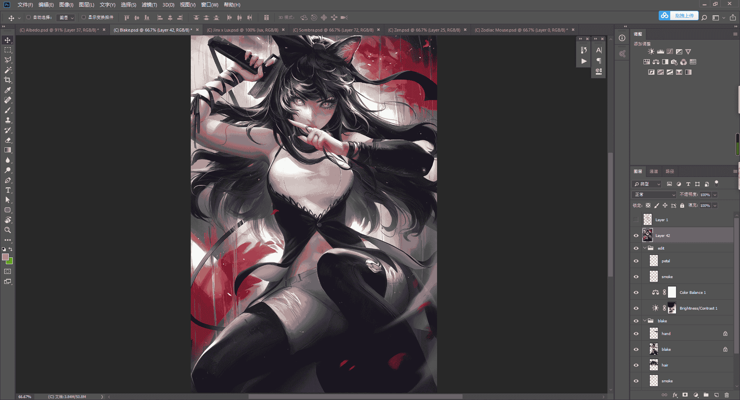Select the Eraser tool
Image resolution: width=740 pixels, height=400 pixels.
click(8, 140)
